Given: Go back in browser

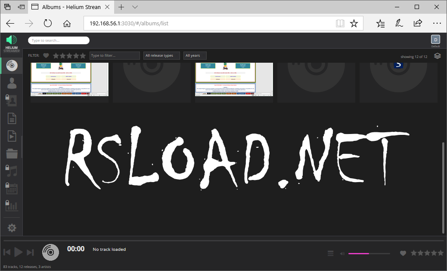Looking at the screenshot, I should point(10,23).
